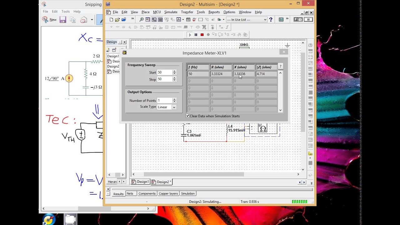Click the Snipping Tool horizontal scrollbar thumb
The width and height of the screenshot is (400, 225).
95,208
